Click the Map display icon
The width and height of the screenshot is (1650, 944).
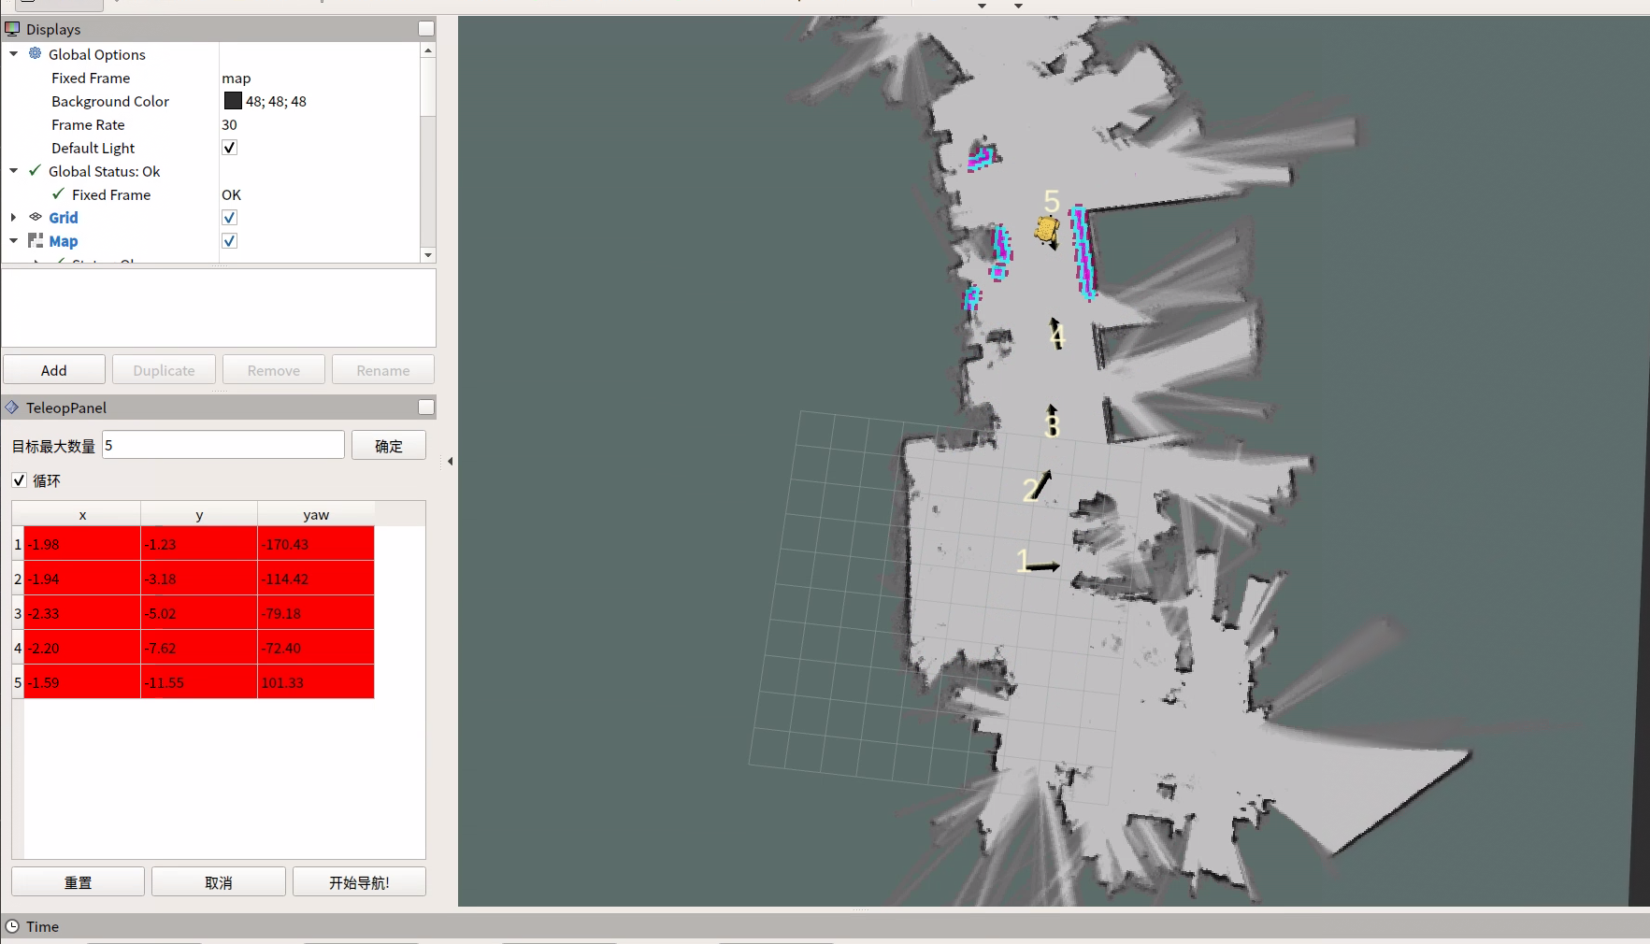pyautogui.click(x=36, y=241)
